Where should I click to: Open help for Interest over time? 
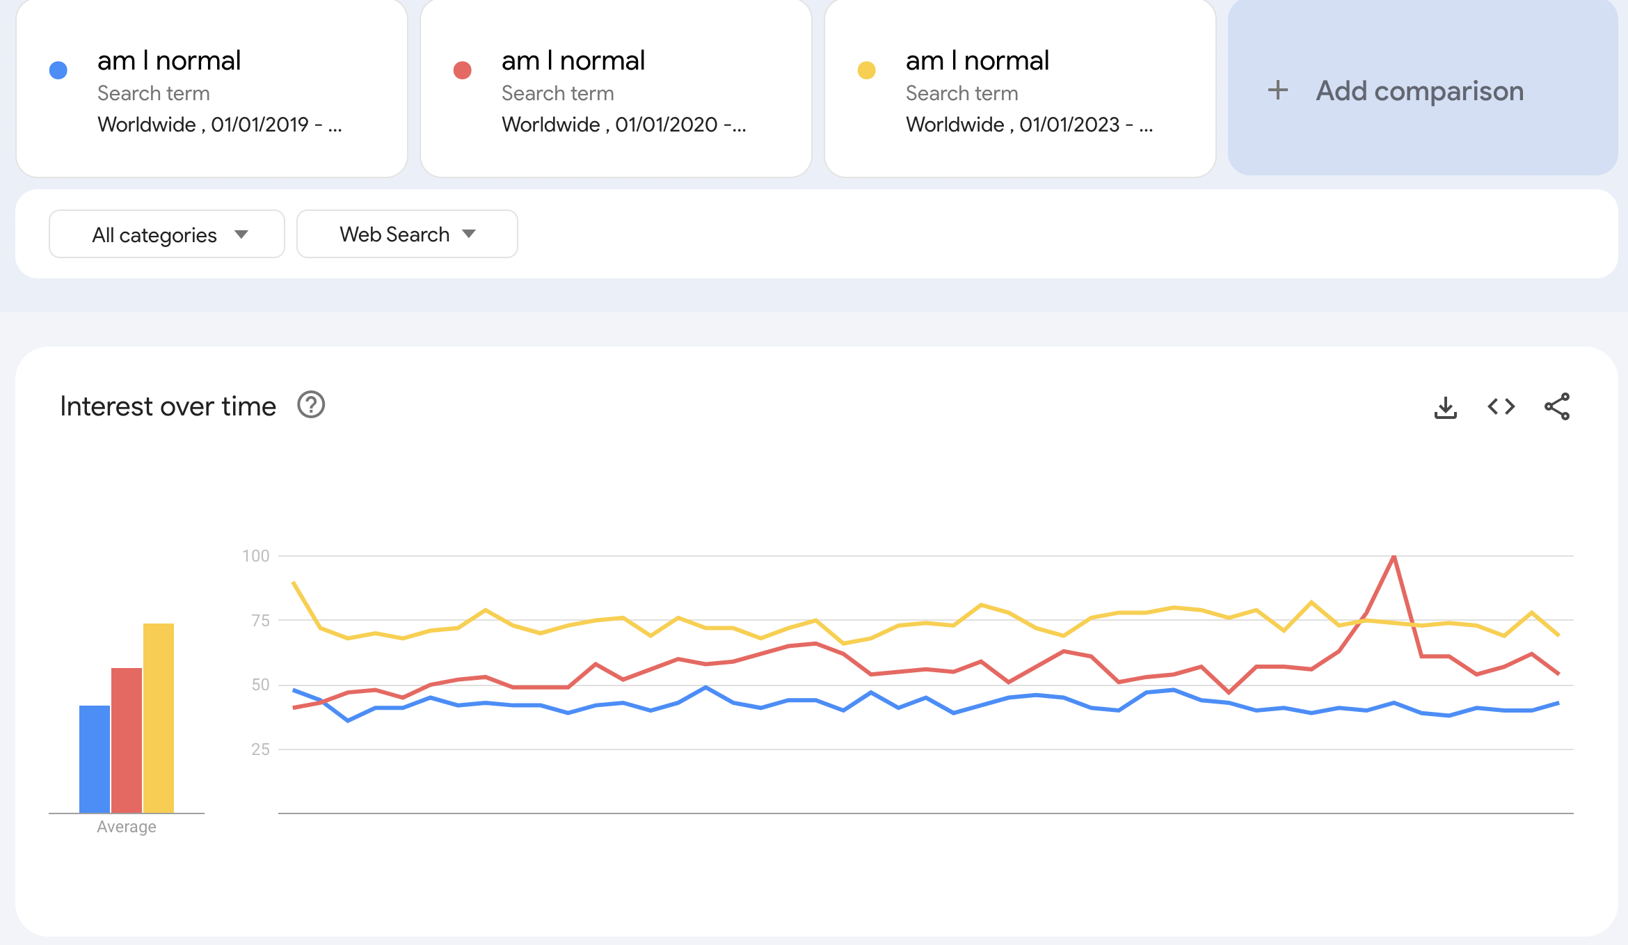tap(311, 405)
